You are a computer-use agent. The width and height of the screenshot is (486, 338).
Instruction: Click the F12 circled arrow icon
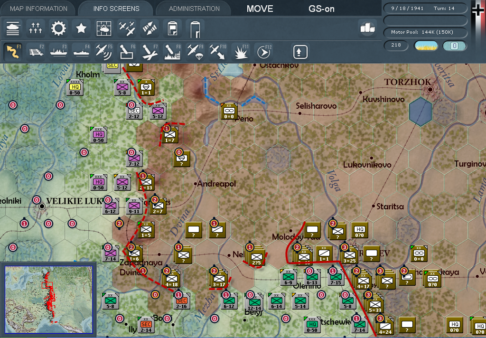pyautogui.click(x=264, y=51)
